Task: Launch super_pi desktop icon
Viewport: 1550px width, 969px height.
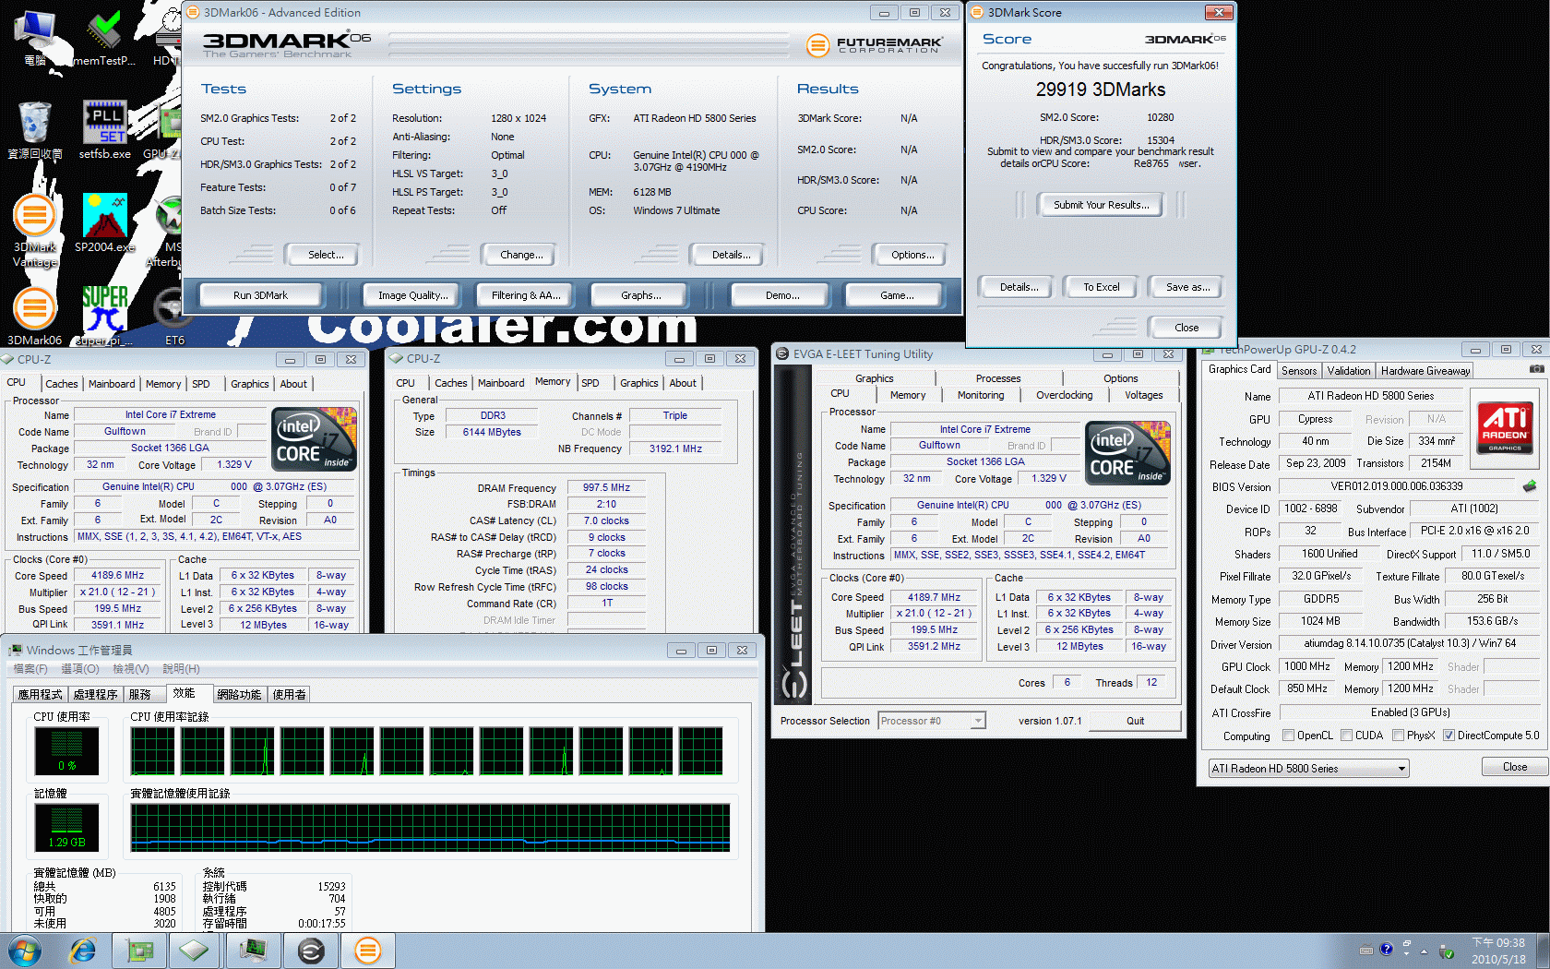Action: coord(105,316)
